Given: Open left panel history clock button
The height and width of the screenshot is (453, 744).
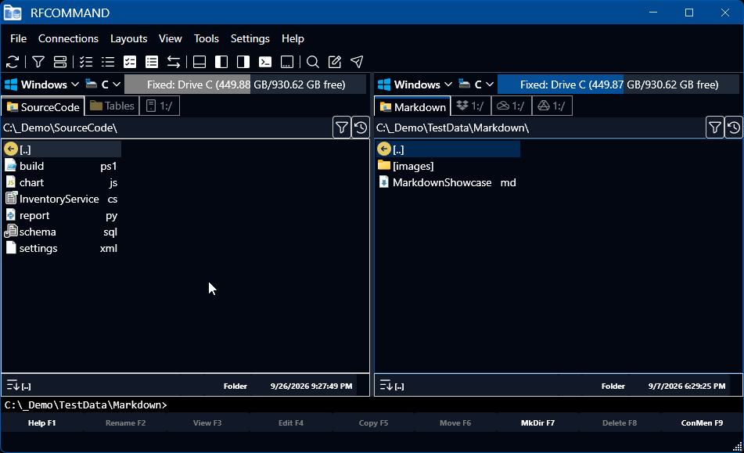Looking at the screenshot, I should (361, 128).
